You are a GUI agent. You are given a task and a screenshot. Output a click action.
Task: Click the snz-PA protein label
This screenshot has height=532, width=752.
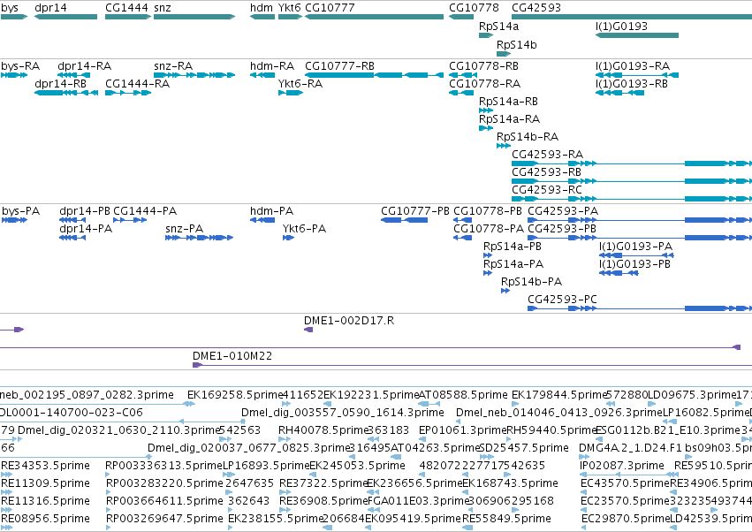pos(184,229)
